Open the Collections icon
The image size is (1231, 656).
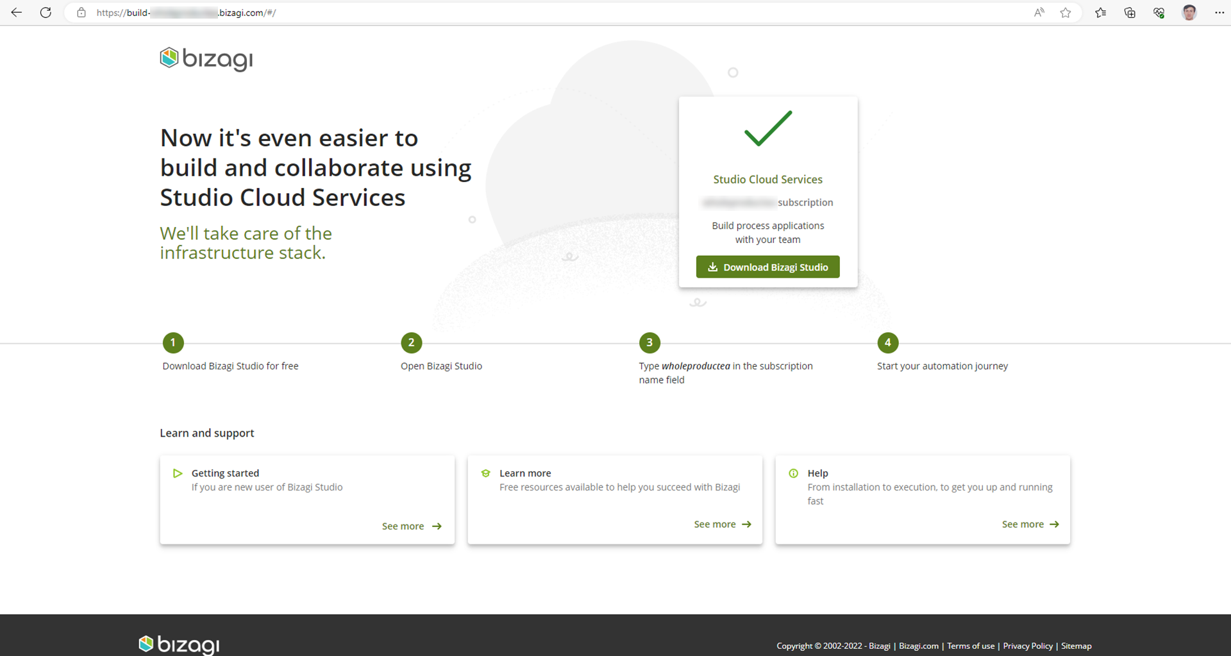coord(1130,13)
